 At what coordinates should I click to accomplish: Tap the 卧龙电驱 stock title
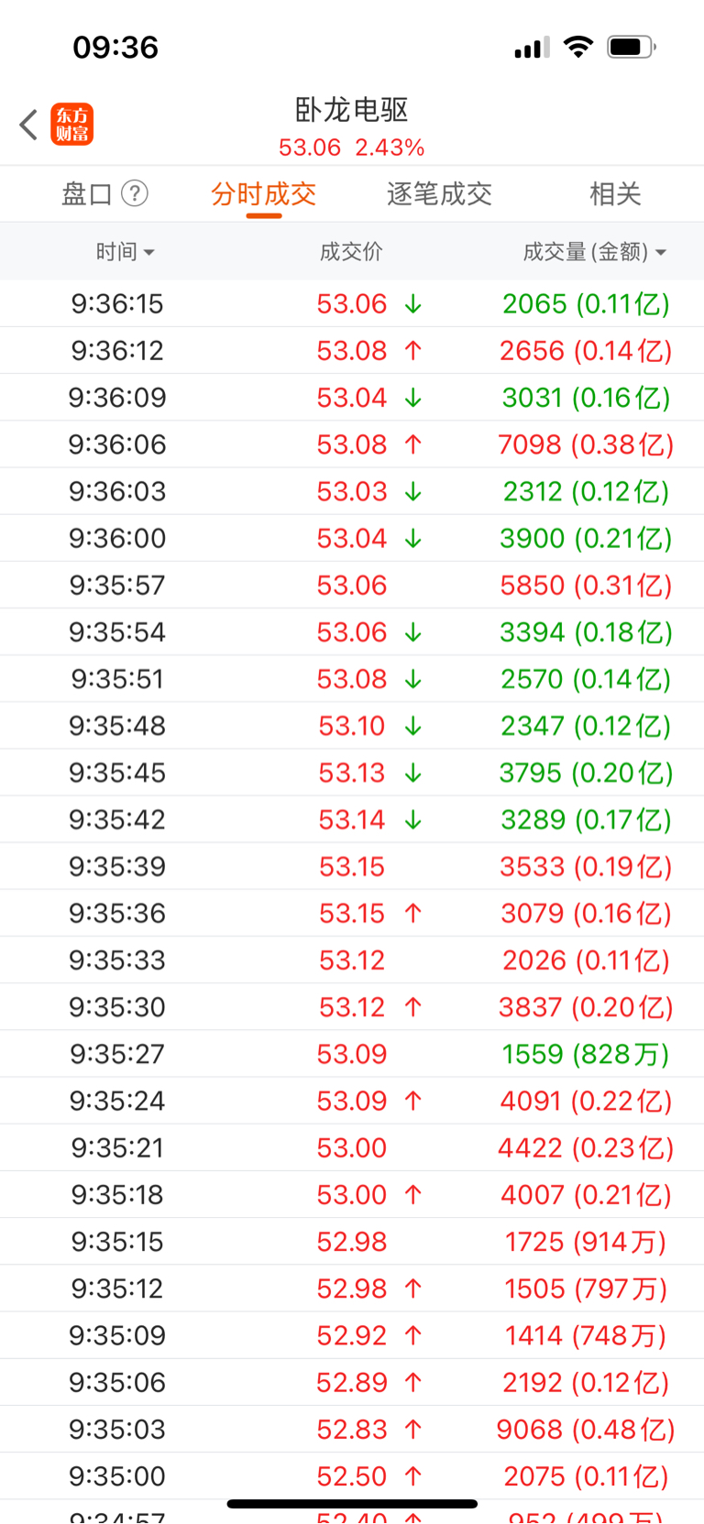point(352,109)
